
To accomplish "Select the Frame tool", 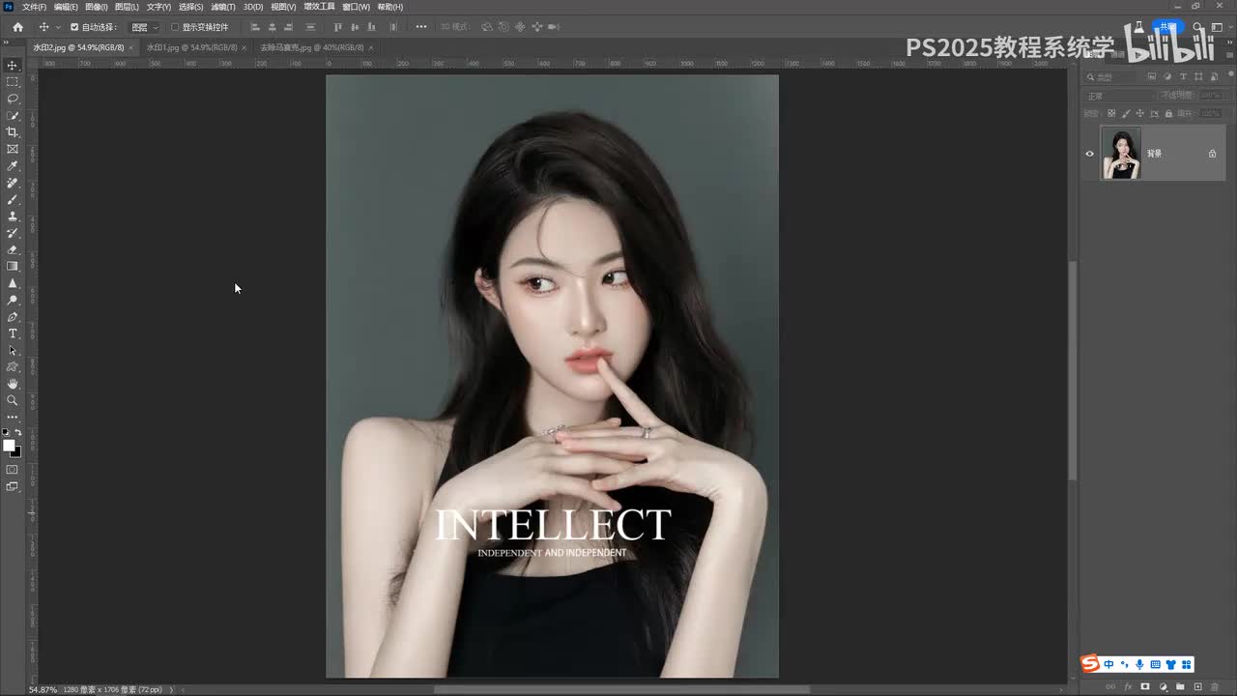I will pos(13,149).
